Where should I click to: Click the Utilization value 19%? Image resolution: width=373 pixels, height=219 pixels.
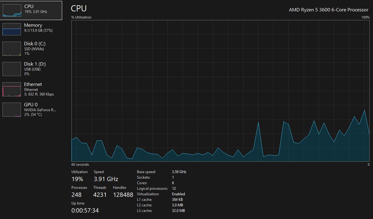pos(77,179)
